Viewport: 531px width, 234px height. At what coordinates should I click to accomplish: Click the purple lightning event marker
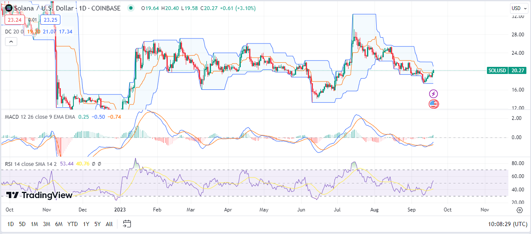coord(434,94)
